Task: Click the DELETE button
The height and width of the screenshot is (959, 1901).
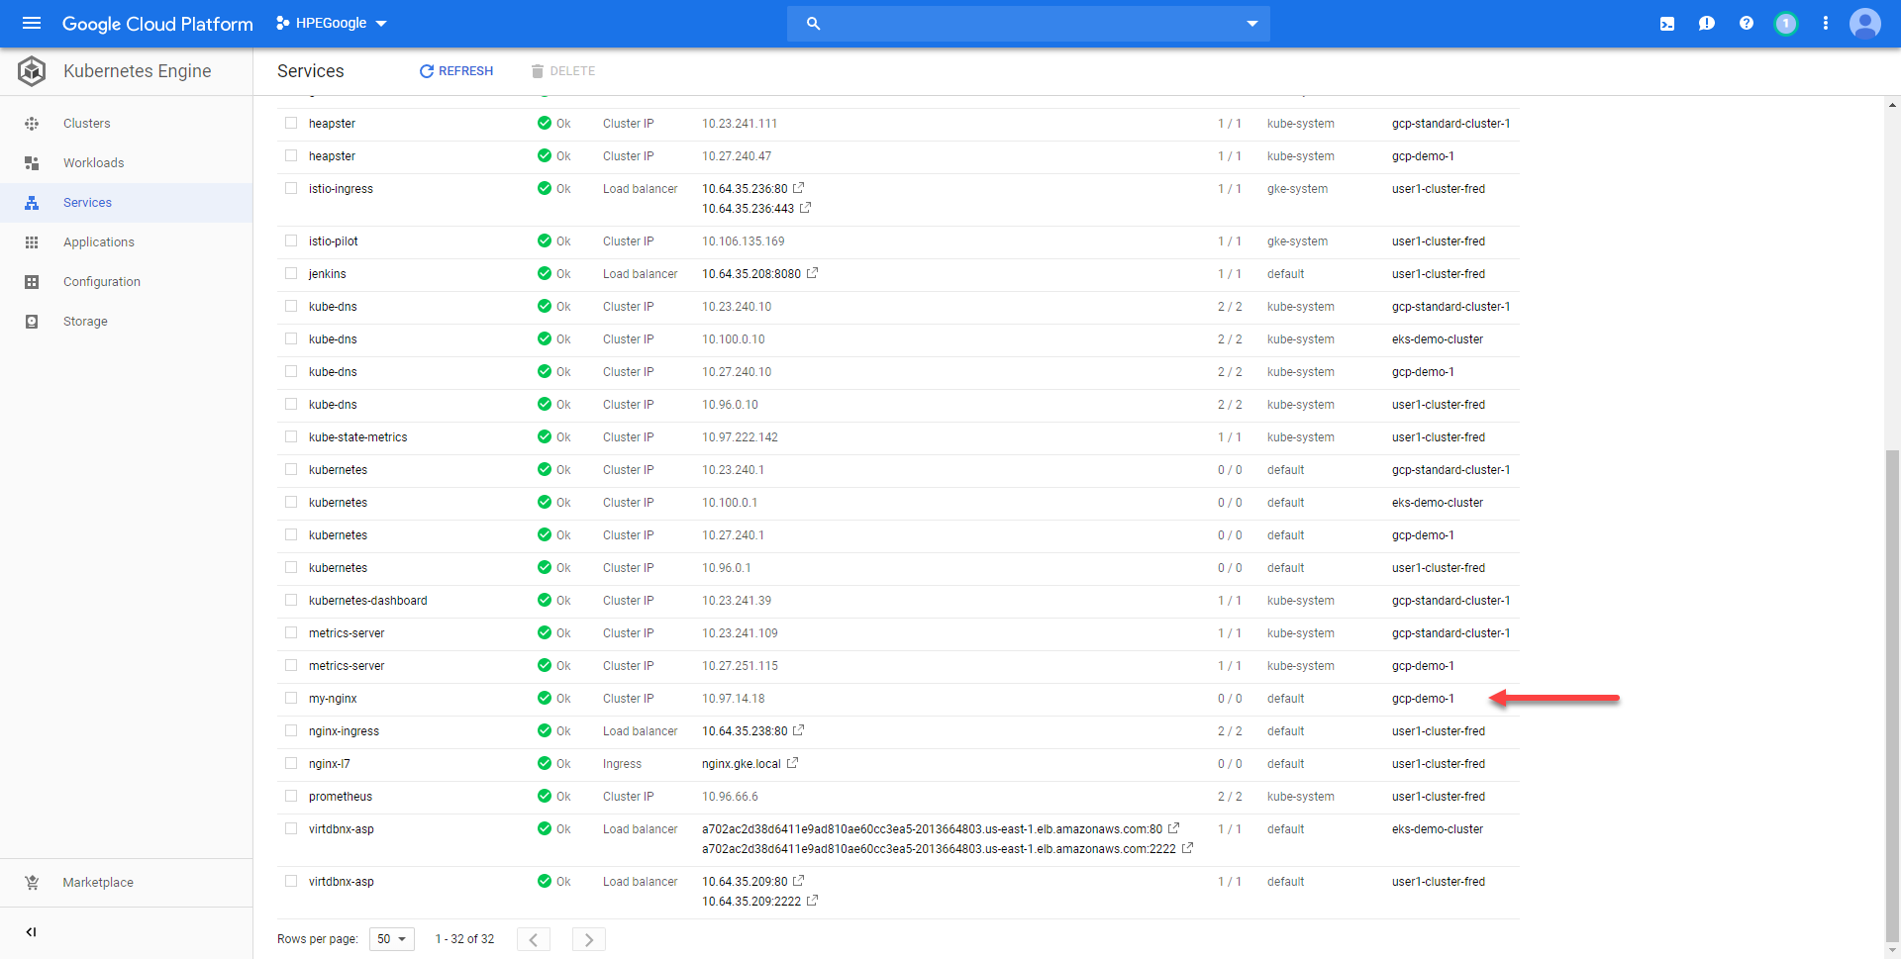Action: pyautogui.click(x=563, y=71)
